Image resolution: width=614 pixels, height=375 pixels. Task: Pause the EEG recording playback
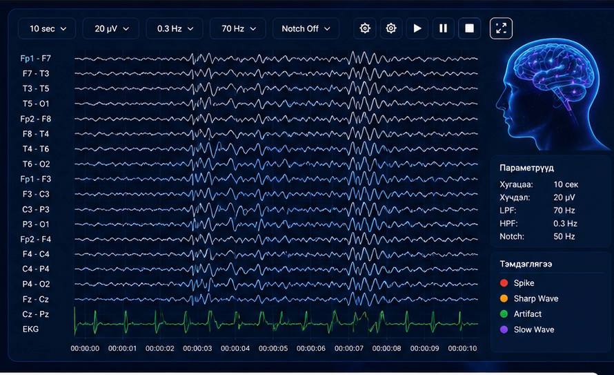(x=444, y=28)
